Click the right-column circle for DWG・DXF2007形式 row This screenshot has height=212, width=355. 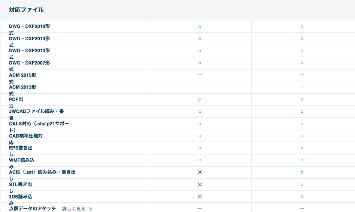(301, 63)
